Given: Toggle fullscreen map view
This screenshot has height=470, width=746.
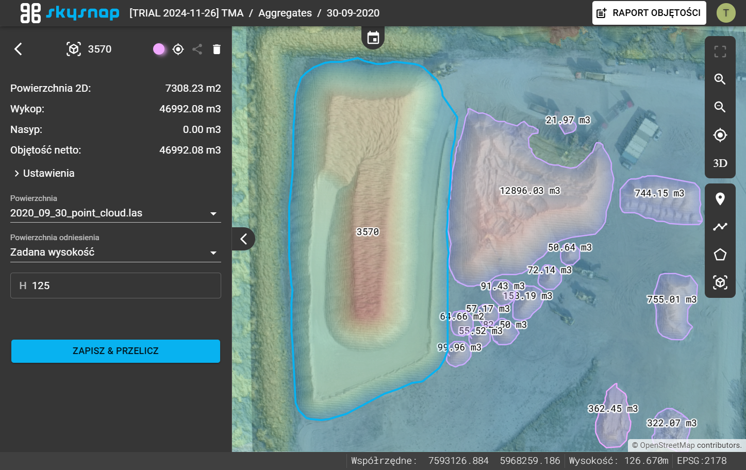Looking at the screenshot, I should (720, 51).
